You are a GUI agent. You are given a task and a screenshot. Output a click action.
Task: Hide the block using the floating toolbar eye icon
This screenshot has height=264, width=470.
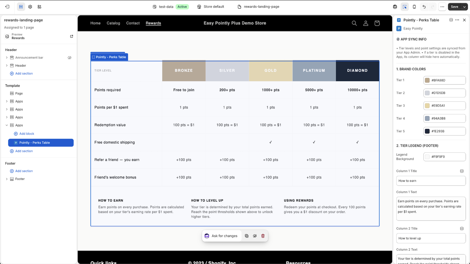(255, 236)
